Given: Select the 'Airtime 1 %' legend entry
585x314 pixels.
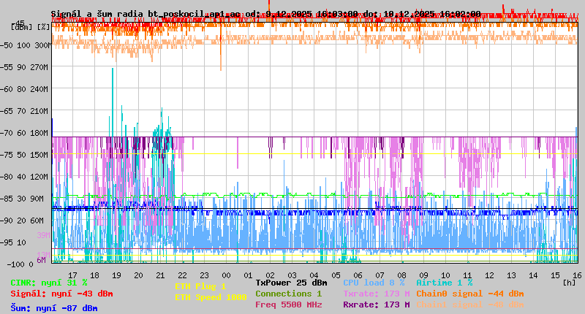Looking at the screenshot, I should (x=445, y=283).
